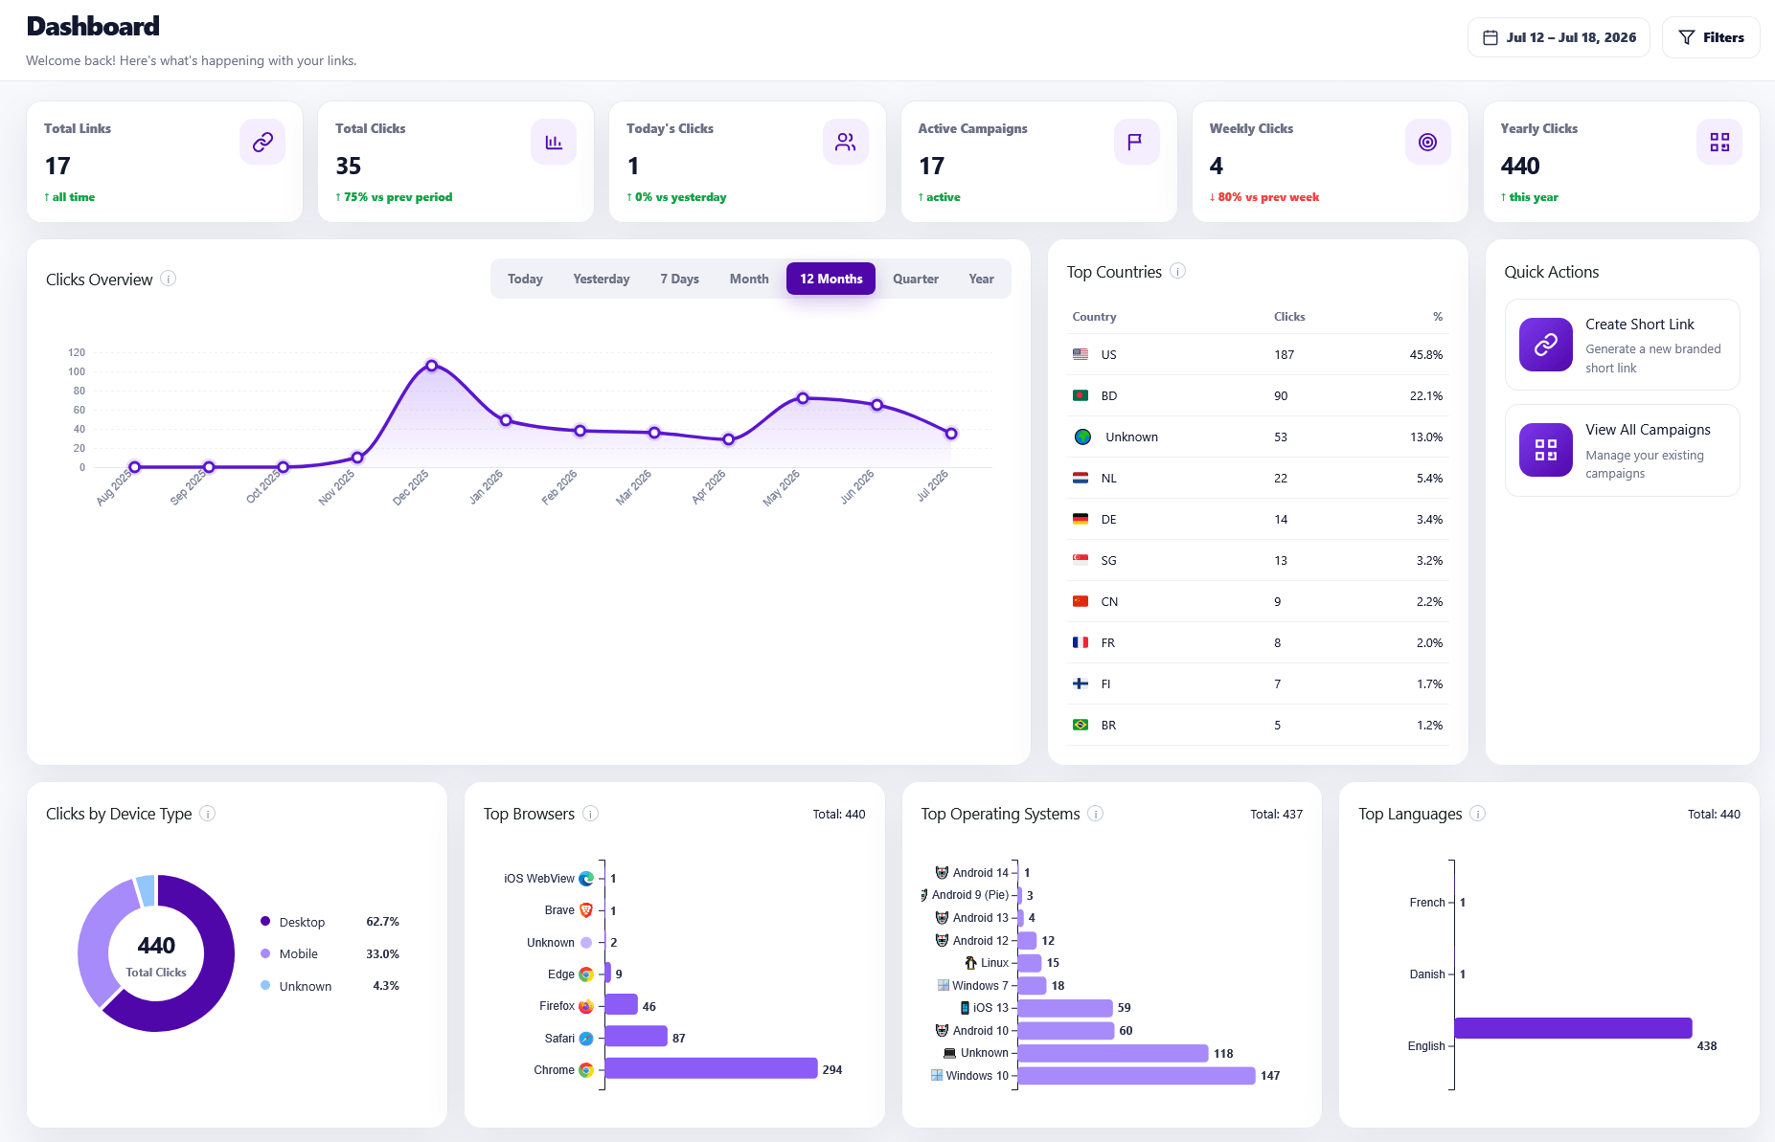The height and width of the screenshot is (1142, 1775).
Task: Click the Windows 10 bar showing 147
Action: pos(1136,1076)
